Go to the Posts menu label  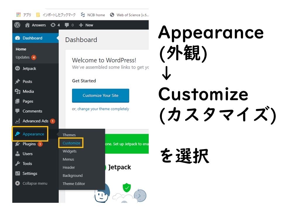28,81
